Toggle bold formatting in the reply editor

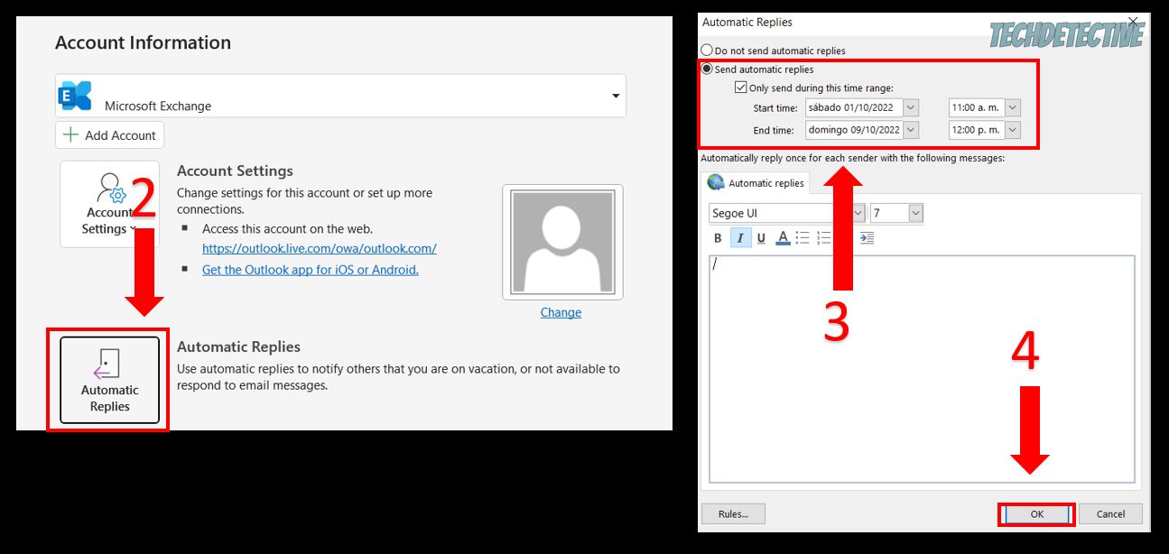[717, 237]
